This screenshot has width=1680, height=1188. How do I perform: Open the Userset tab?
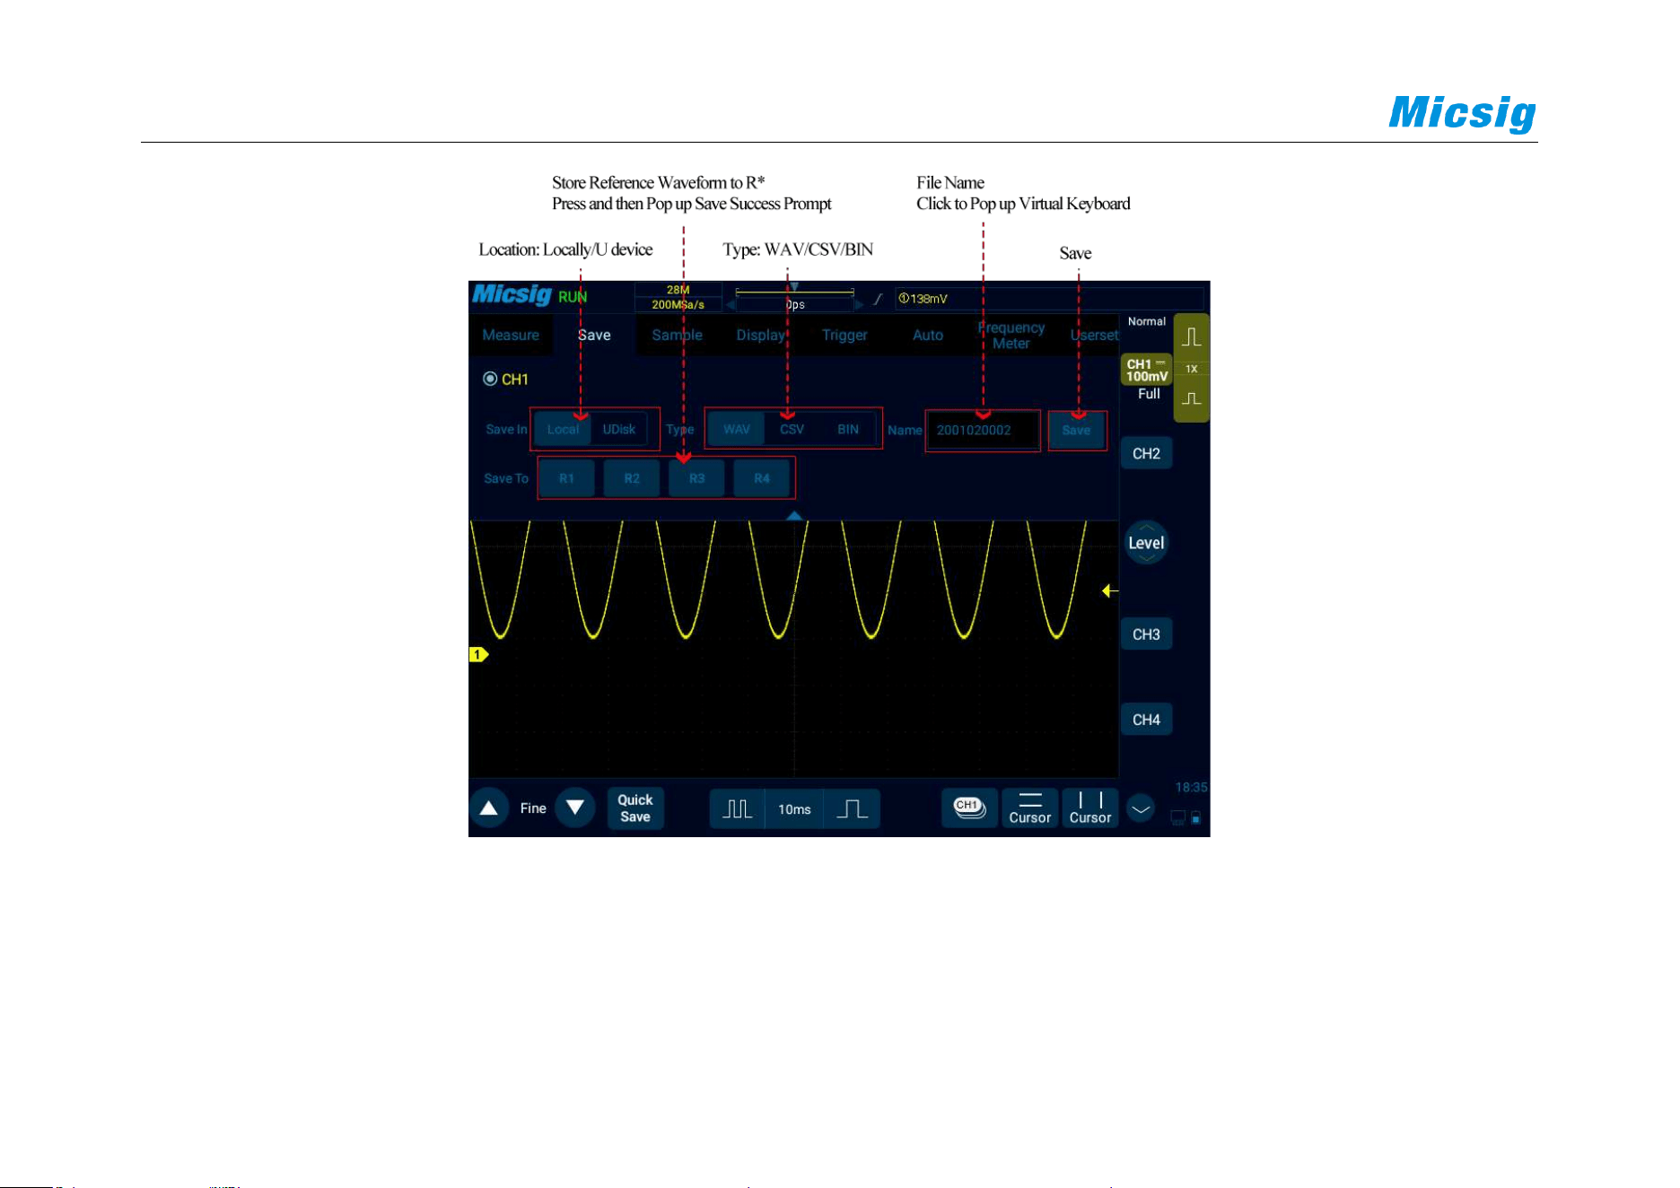tap(1094, 335)
